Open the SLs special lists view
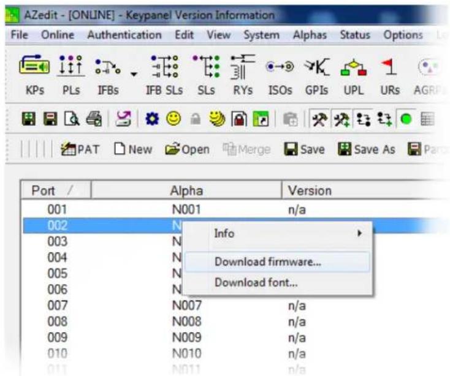This screenshot has height=376, width=450. tap(206, 75)
